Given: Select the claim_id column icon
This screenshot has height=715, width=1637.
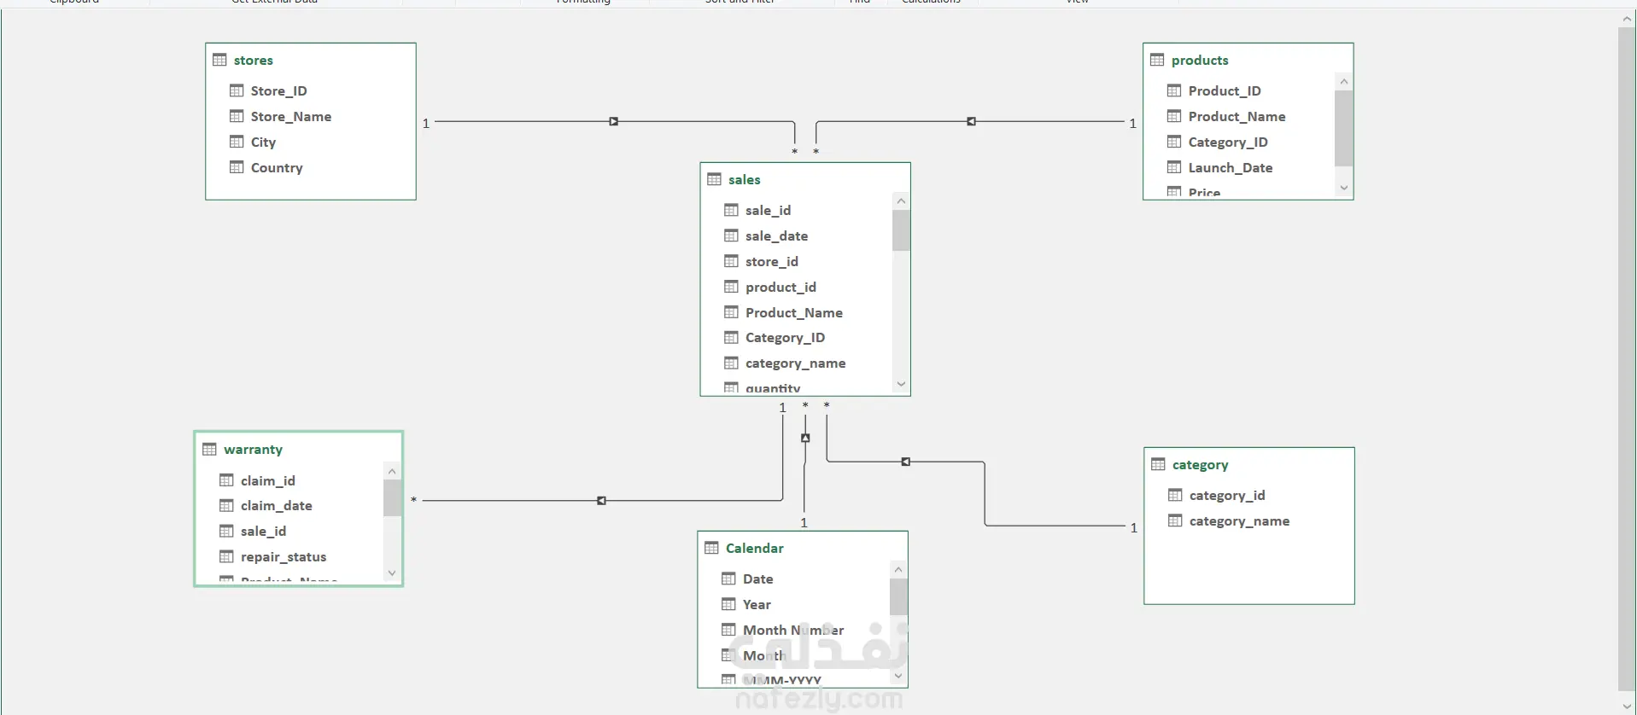Looking at the screenshot, I should pos(226,480).
